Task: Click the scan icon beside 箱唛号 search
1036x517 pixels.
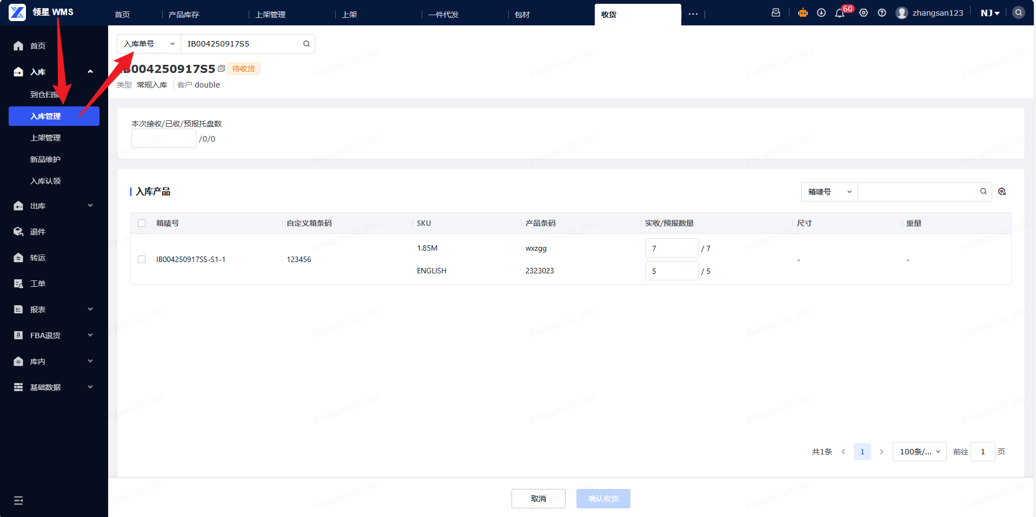Action: pos(1002,191)
